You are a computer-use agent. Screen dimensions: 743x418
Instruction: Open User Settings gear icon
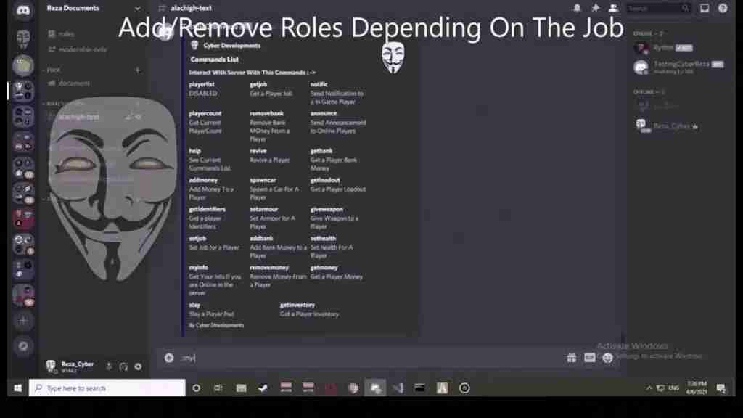138,366
